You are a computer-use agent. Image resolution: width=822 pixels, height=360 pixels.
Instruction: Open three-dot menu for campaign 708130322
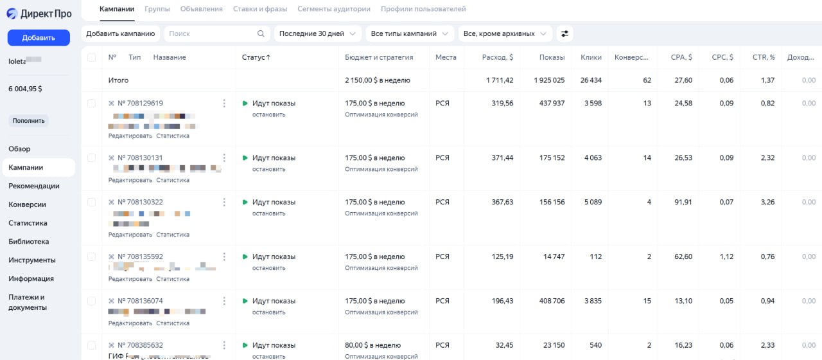(224, 202)
